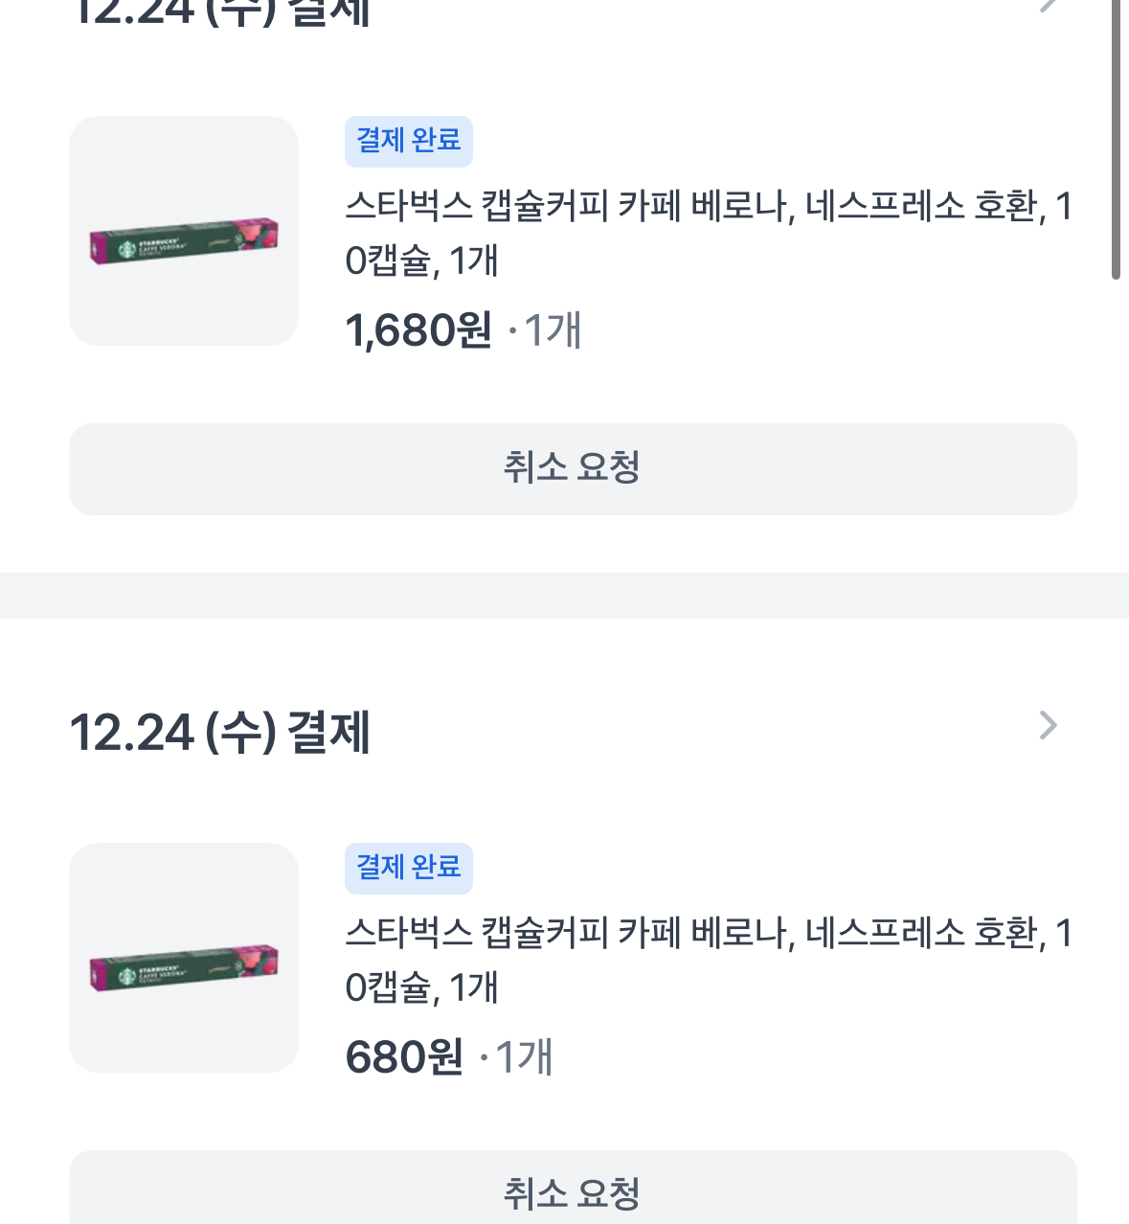1129x1224 pixels.
Task: Click the 1개 quantity next to 1,680원
Action: [553, 331]
